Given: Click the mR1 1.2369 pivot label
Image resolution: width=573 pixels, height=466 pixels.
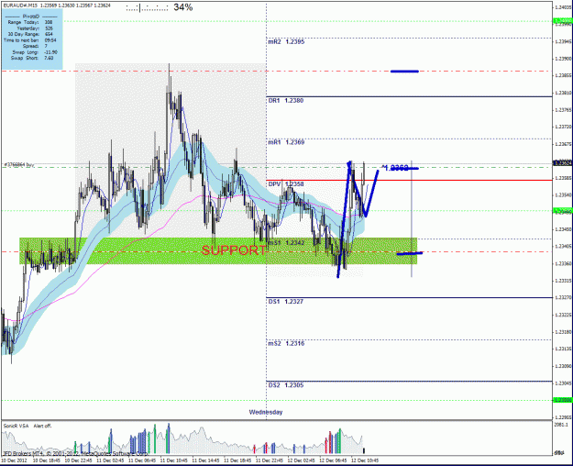Looking at the screenshot, I should point(286,142).
